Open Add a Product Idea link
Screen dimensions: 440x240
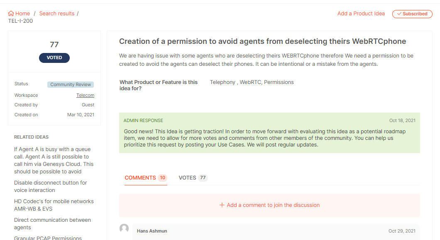tap(361, 14)
